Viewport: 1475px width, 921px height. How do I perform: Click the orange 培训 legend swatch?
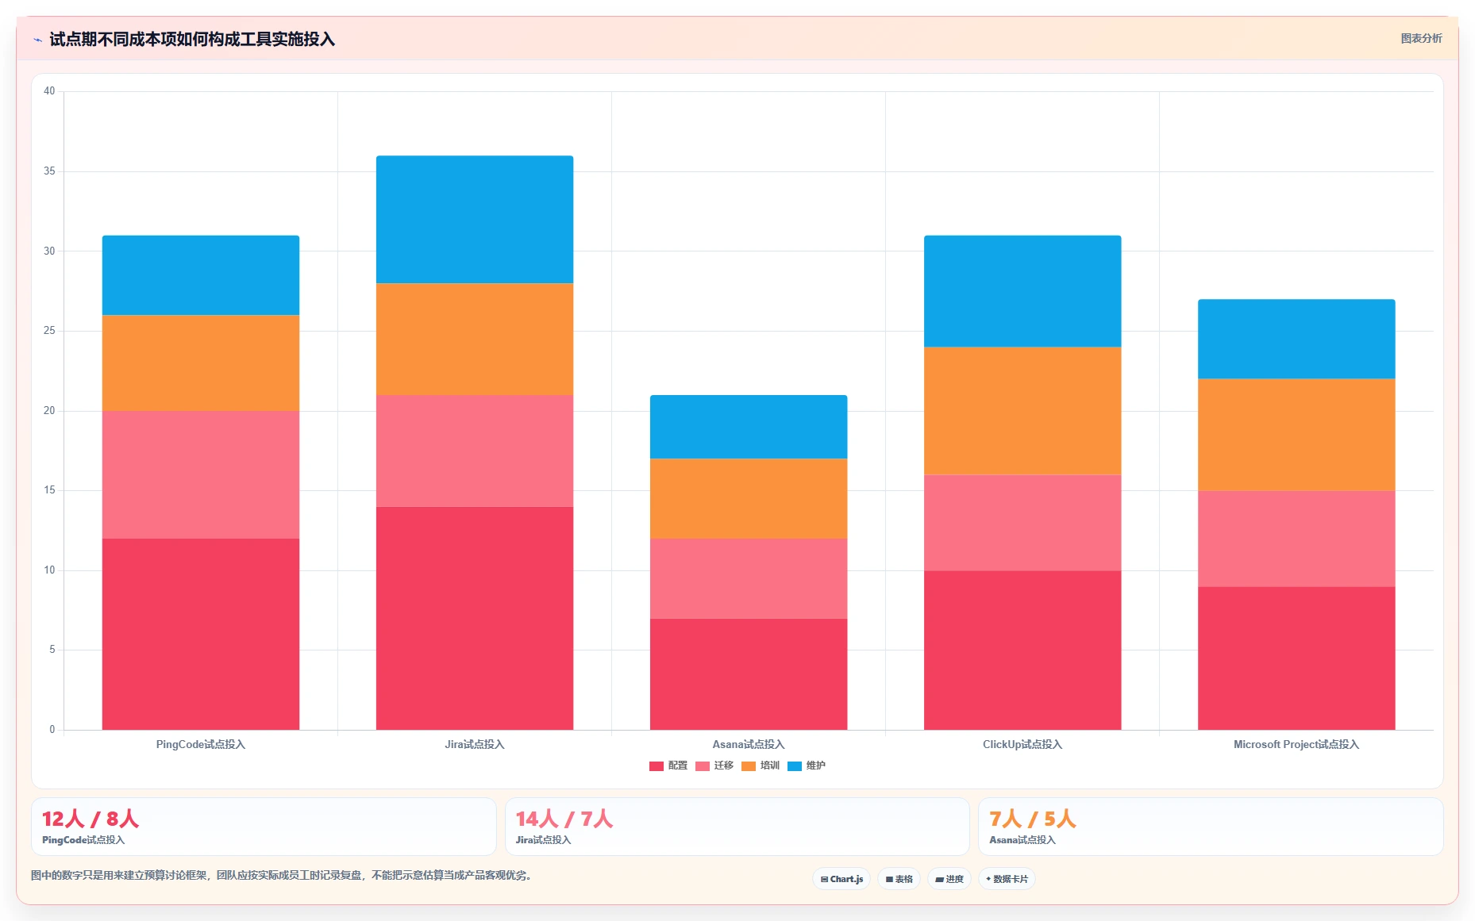[749, 766]
